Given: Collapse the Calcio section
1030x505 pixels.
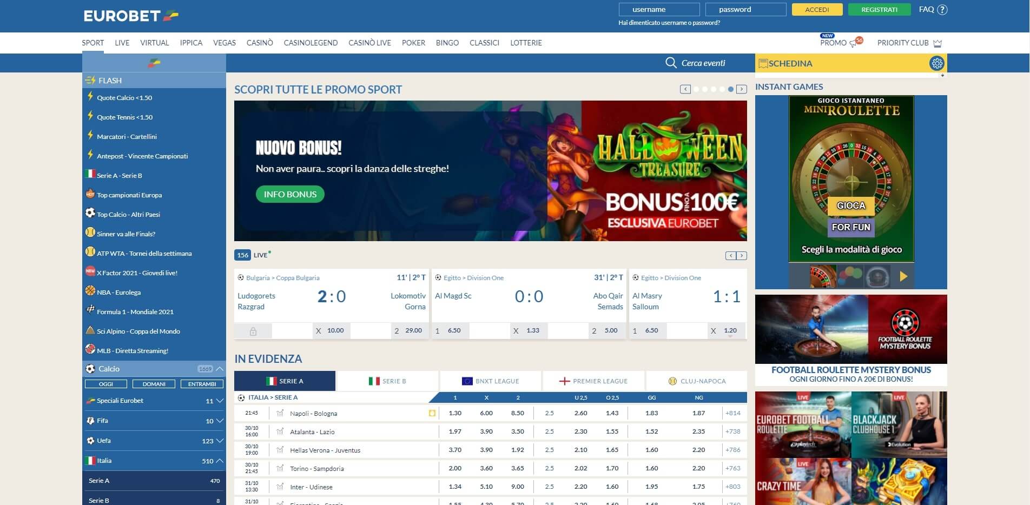Looking at the screenshot, I should coord(220,368).
